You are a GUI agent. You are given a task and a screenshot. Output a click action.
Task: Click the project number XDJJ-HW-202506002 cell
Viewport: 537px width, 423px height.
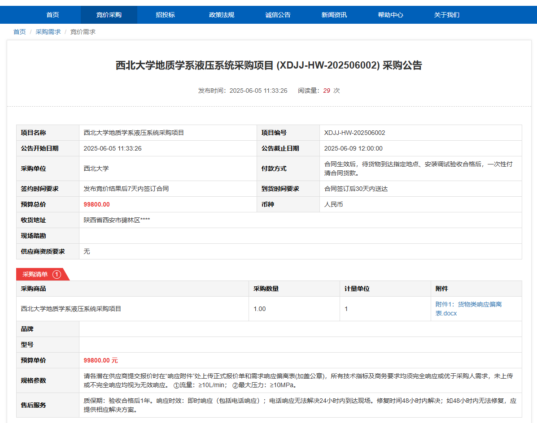pyautogui.click(x=354, y=133)
